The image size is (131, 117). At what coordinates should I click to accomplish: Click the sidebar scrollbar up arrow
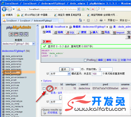(x=37, y=26)
